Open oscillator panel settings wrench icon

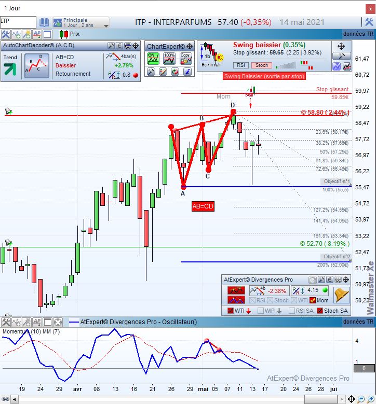pos(5,323)
